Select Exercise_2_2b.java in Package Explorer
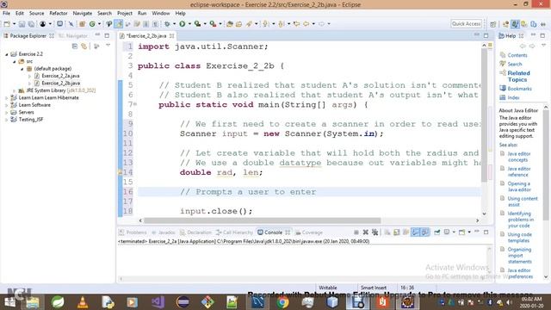The width and height of the screenshot is (551, 310). [x=60, y=84]
